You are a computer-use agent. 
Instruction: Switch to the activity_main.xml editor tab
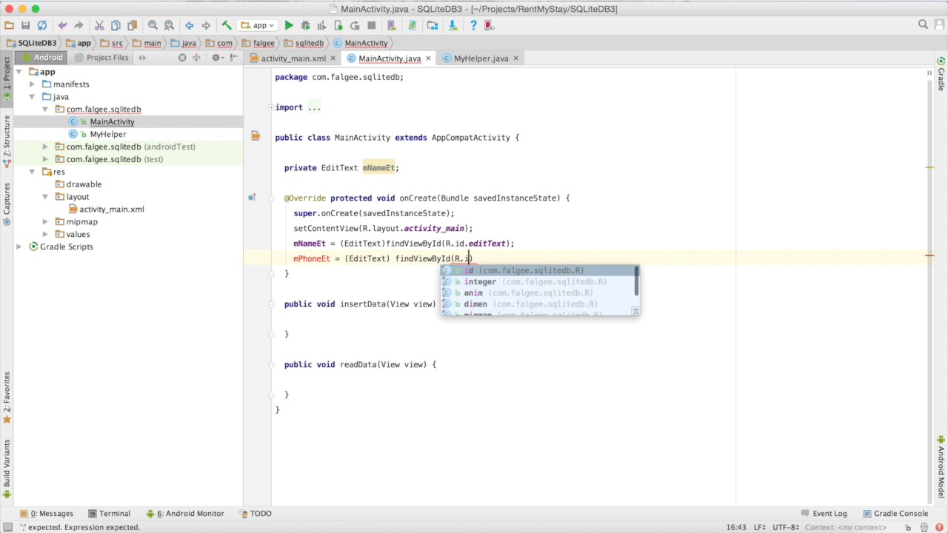point(293,58)
